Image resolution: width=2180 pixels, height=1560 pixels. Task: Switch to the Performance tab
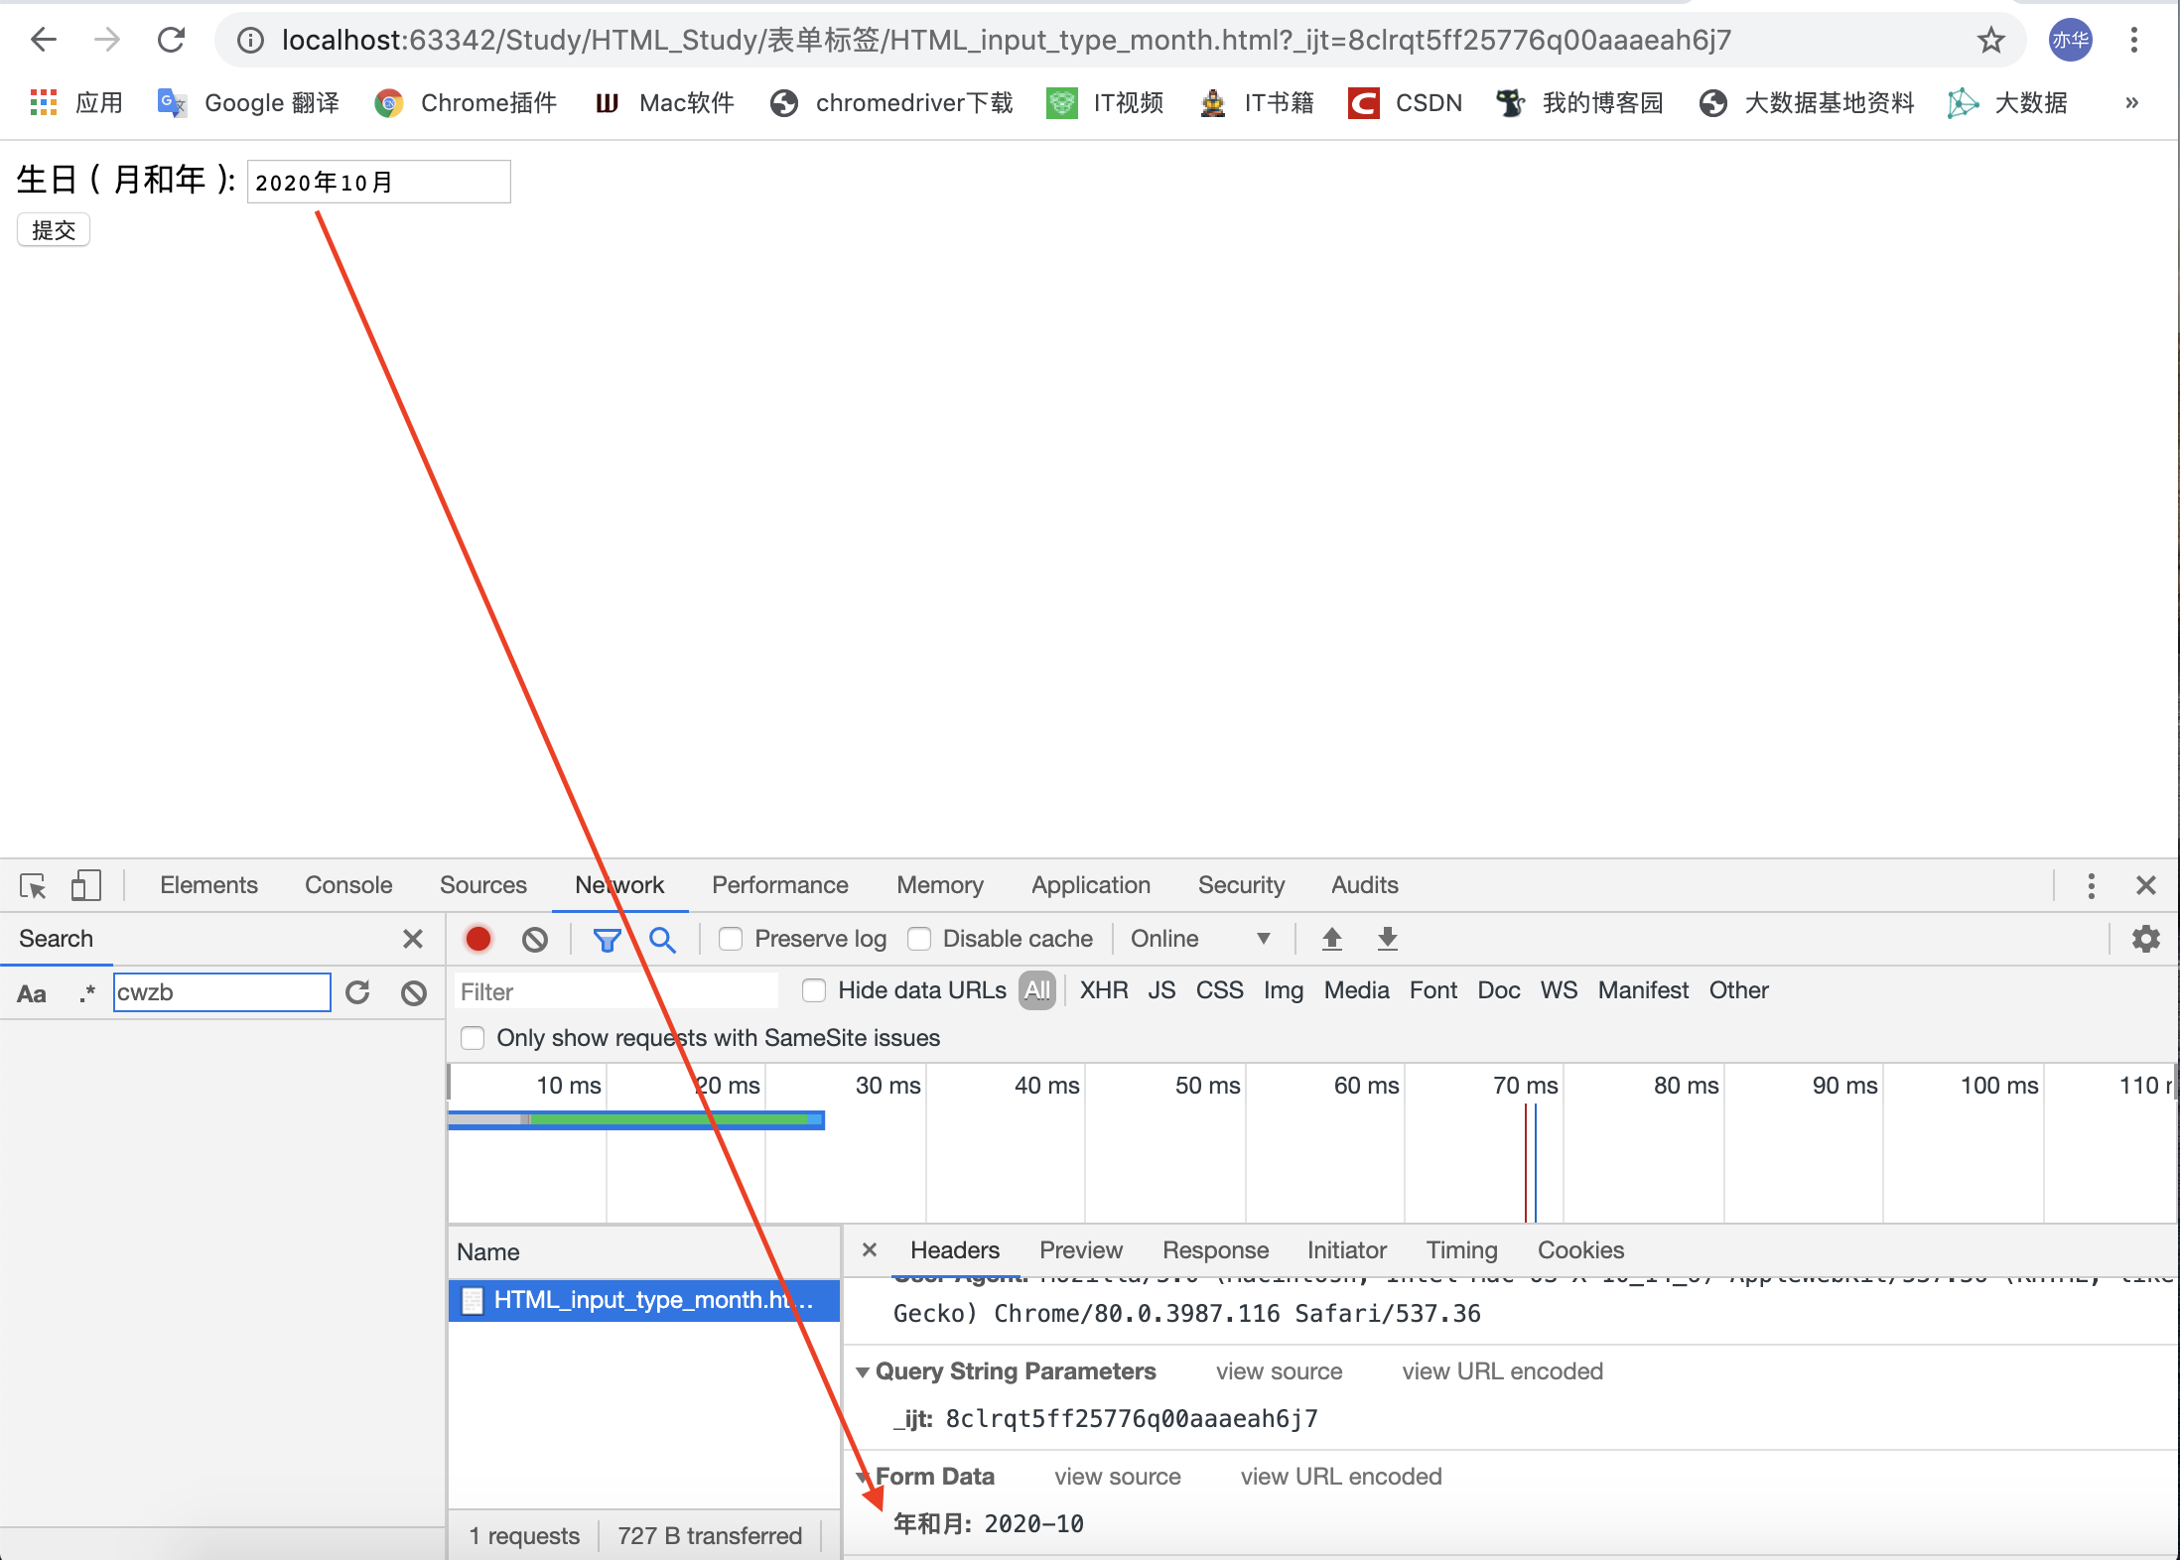coord(779,885)
